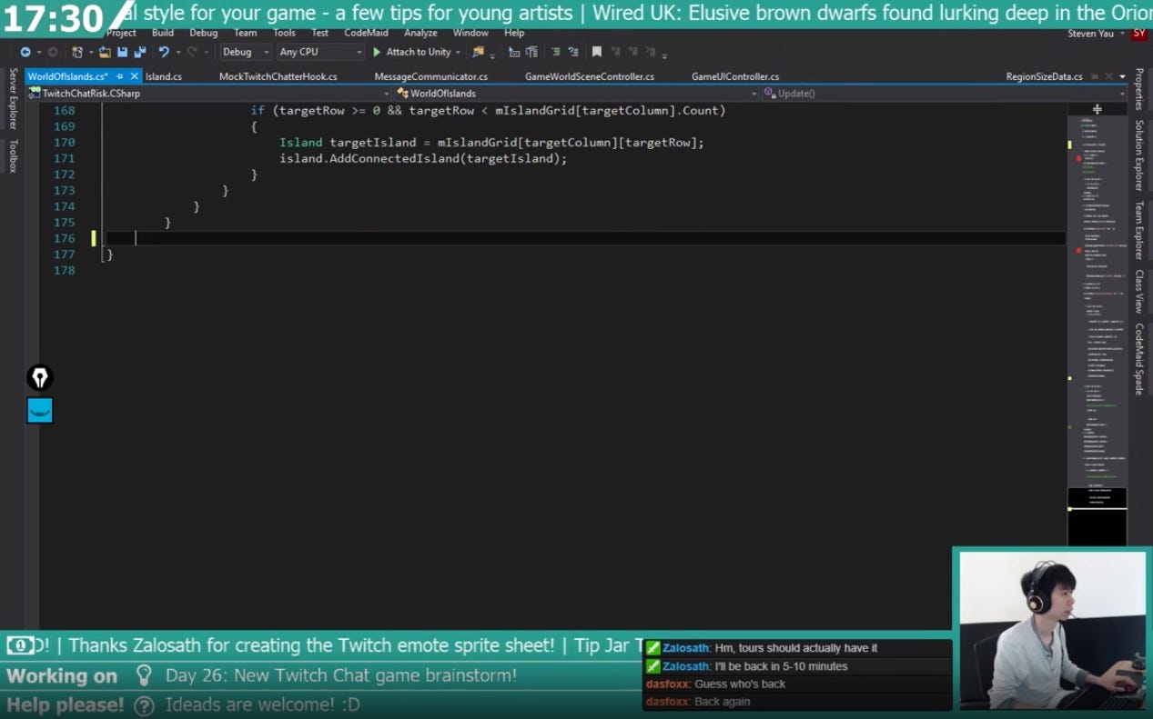The image size is (1153, 719).
Task: Switch to the RegionSizeData.cs preview tab
Action: point(1044,76)
